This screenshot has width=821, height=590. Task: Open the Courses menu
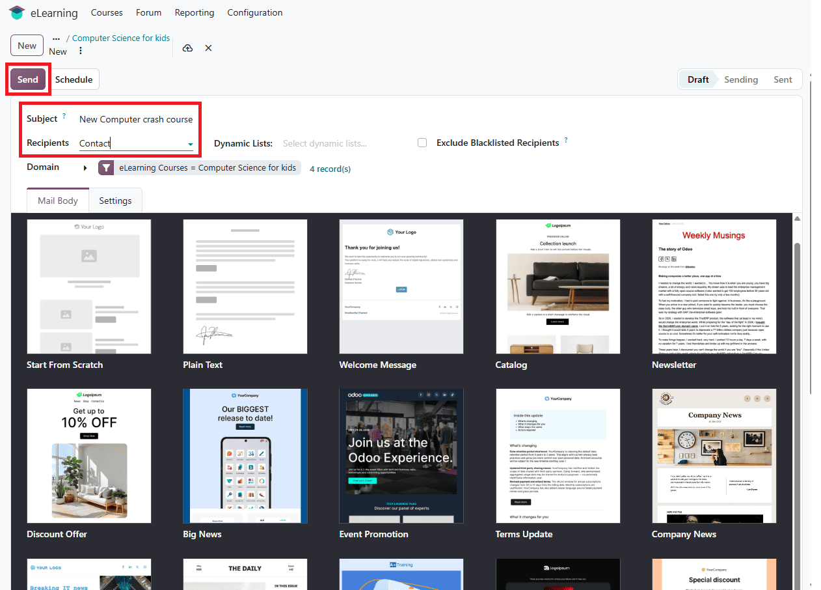click(107, 12)
